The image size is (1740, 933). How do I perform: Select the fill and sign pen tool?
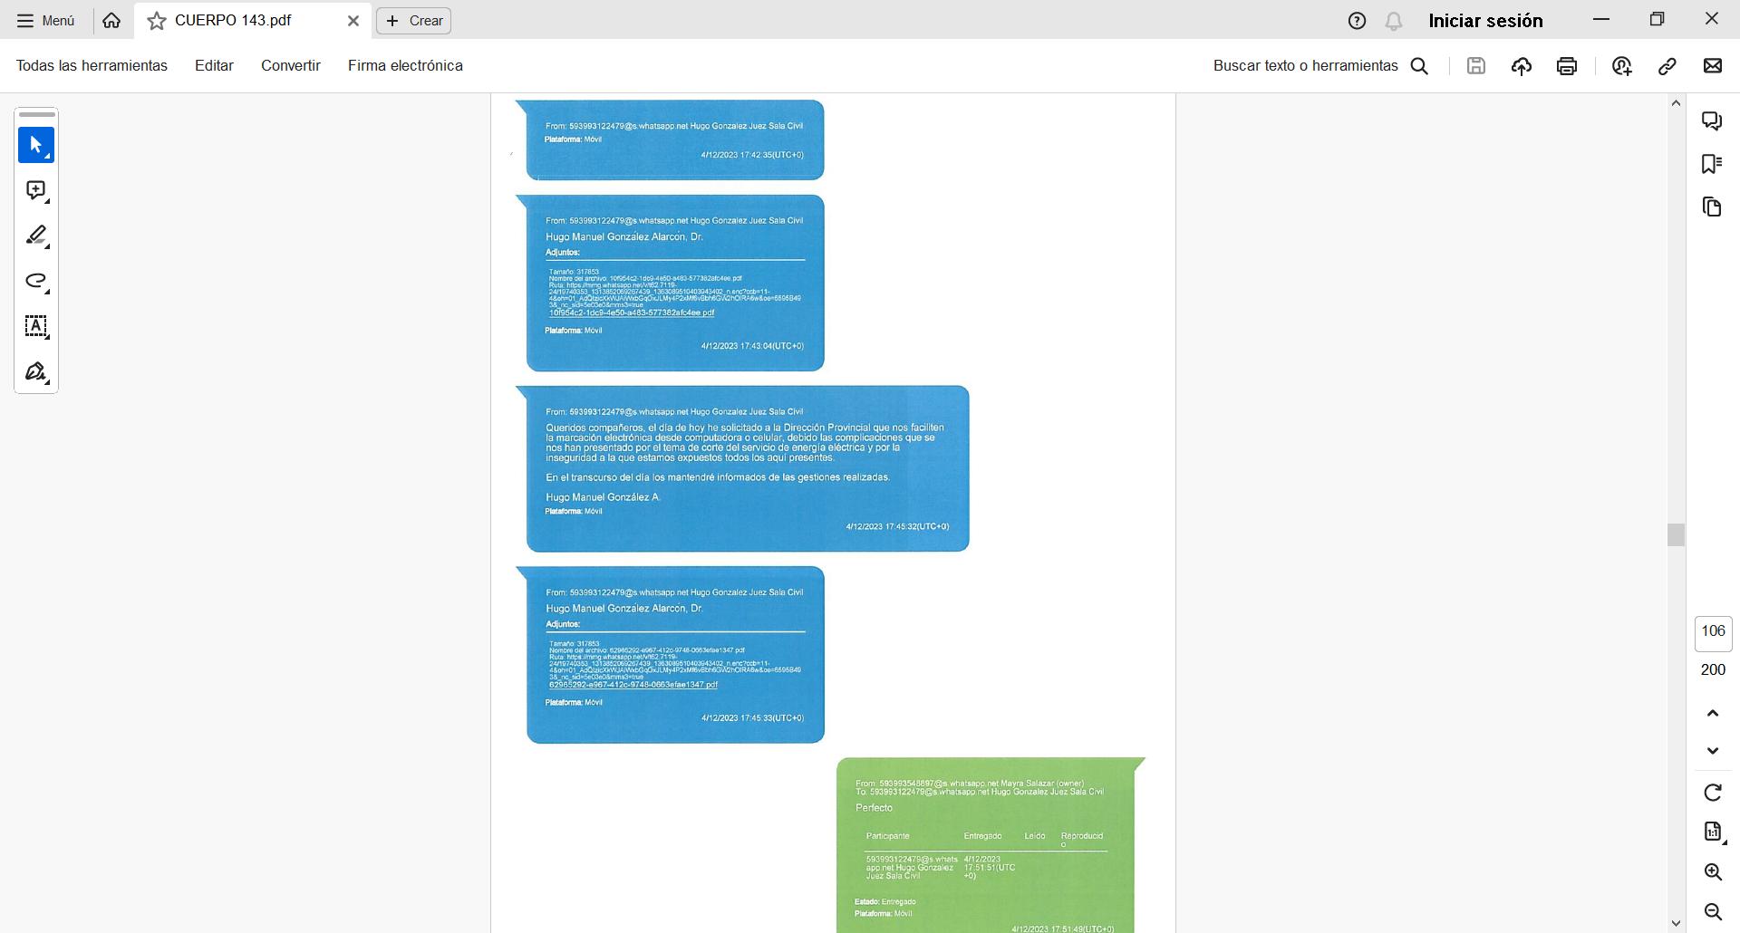point(36,372)
